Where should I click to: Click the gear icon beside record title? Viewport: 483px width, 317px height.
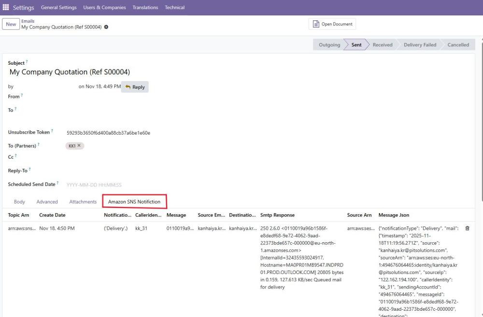point(106,27)
